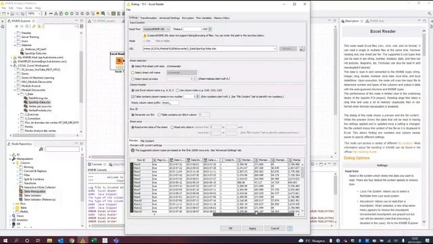Select 'Generate row IDs' option
The image size is (433, 244).
[133, 115]
